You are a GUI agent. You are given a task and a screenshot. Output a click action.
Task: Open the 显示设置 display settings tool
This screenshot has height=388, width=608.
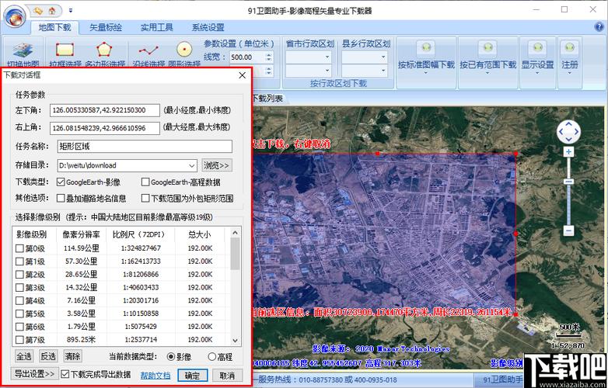tap(537, 54)
